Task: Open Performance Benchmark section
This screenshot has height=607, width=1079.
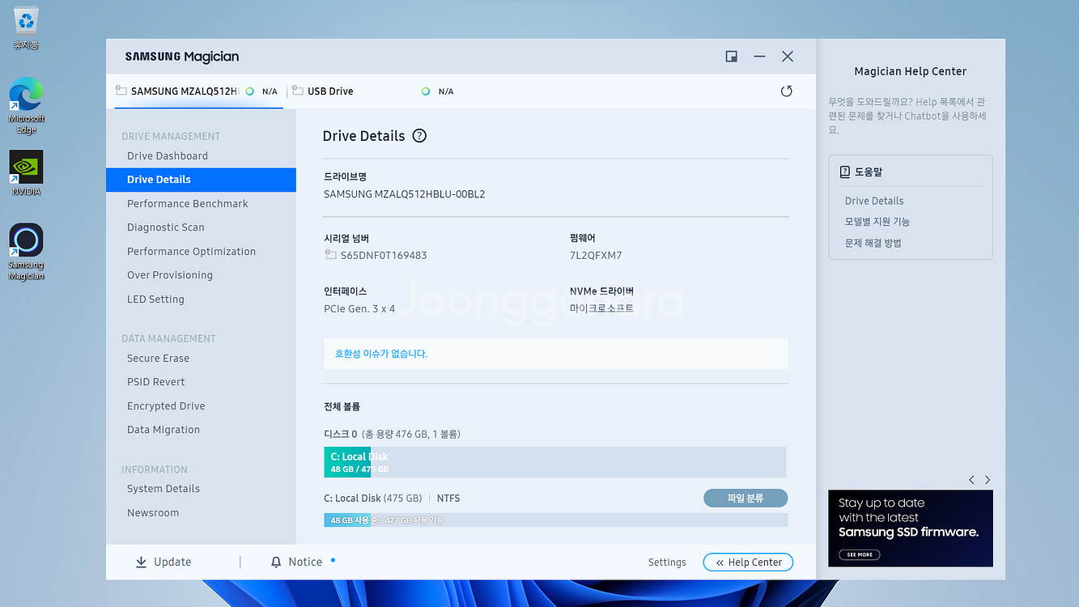Action: (188, 204)
